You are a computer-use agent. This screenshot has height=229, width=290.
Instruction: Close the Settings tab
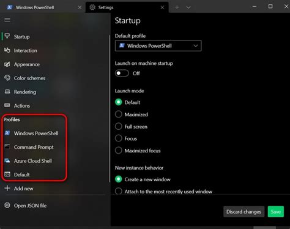pyautogui.click(x=162, y=7)
